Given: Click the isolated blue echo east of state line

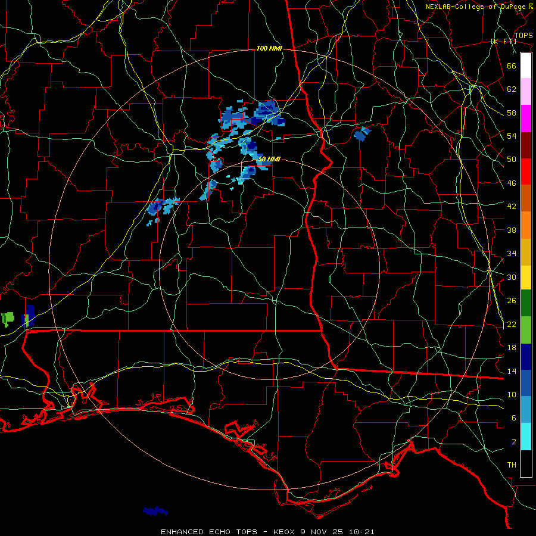Looking at the screenshot, I should (x=362, y=133).
